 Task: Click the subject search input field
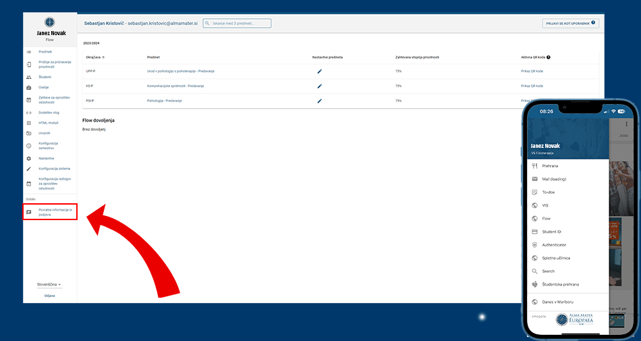(x=240, y=23)
